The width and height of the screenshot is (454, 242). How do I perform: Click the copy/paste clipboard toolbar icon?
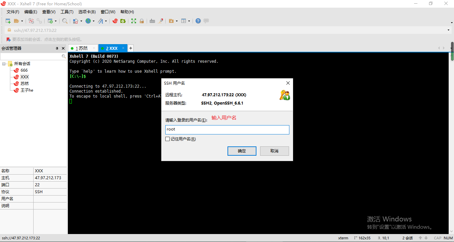click(76, 21)
